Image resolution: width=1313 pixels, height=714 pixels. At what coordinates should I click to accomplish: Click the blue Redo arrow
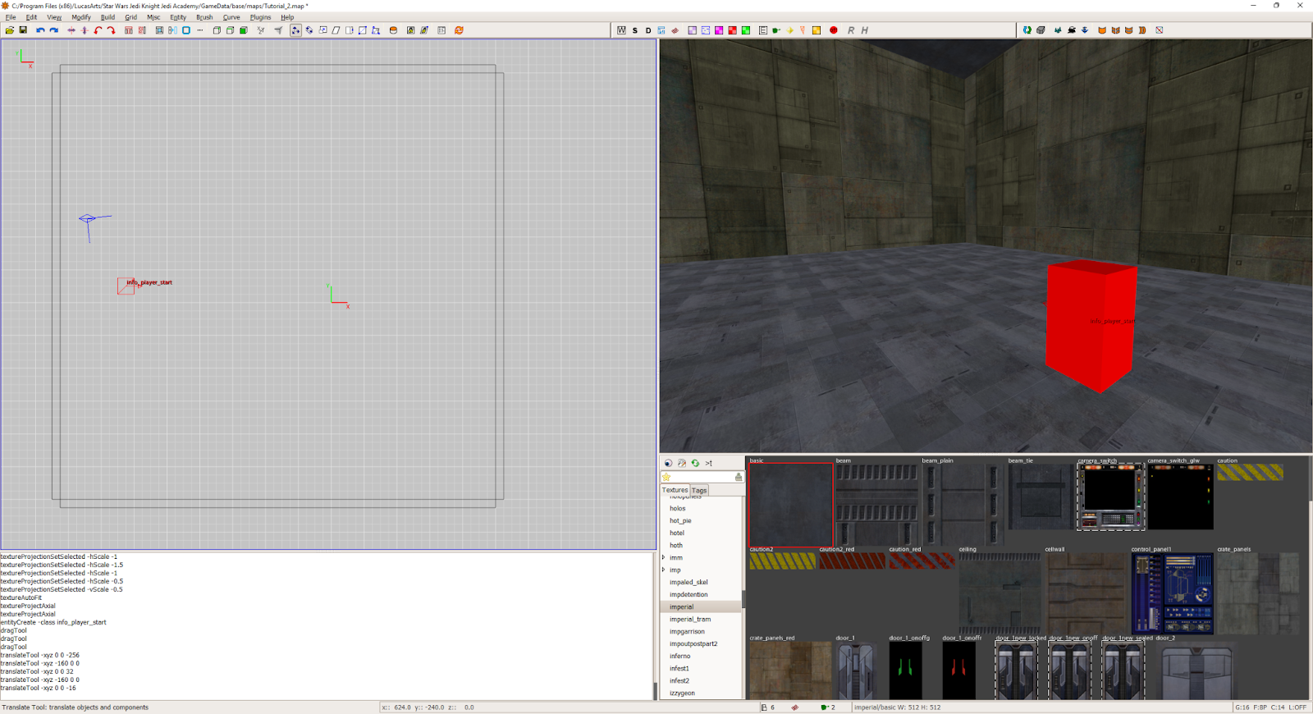[53, 30]
